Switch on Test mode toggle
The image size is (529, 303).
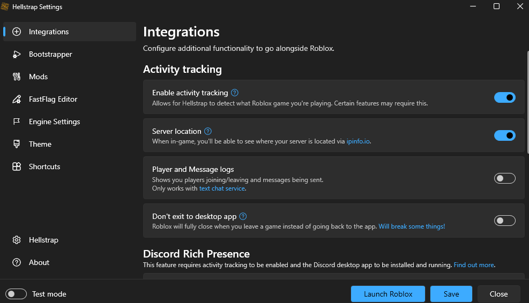pos(16,294)
